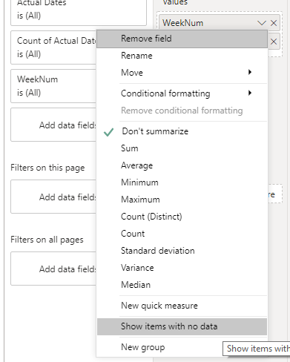Image resolution: width=290 pixels, height=362 pixels.
Task: Add data fields under Filters on this page
Action: (53, 197)
